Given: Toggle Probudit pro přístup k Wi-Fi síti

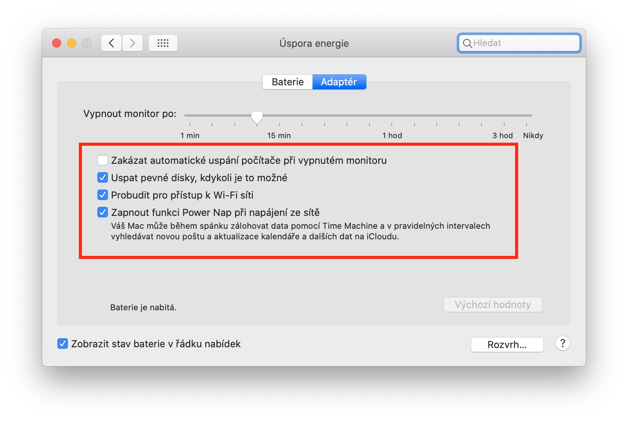Looking at the screenshot, I should coord(103,195).
